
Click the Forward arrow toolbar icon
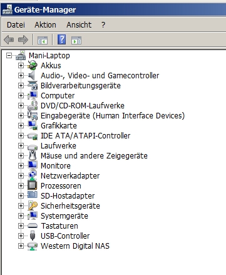[23, 39]
